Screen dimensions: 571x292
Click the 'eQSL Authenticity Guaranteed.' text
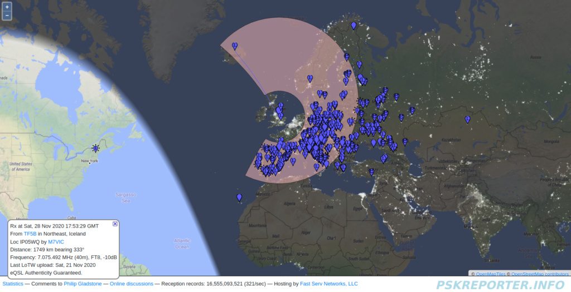[x=46, y=273]
